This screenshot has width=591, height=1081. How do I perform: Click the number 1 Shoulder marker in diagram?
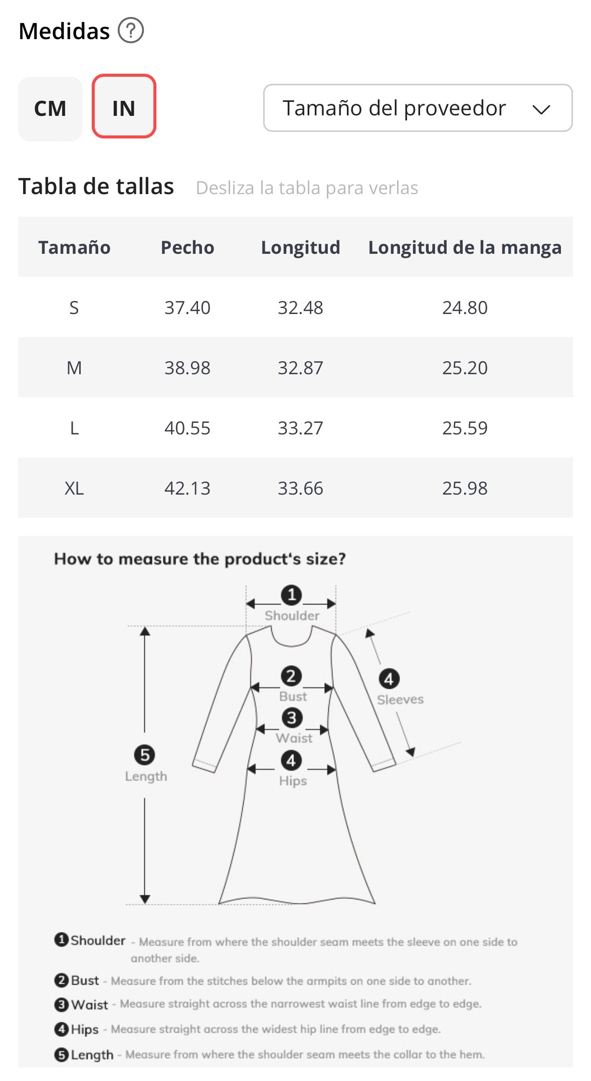click(291, 595)
